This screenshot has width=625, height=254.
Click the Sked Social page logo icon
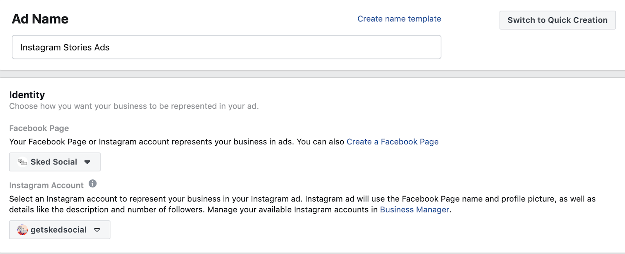coord(22,162)
